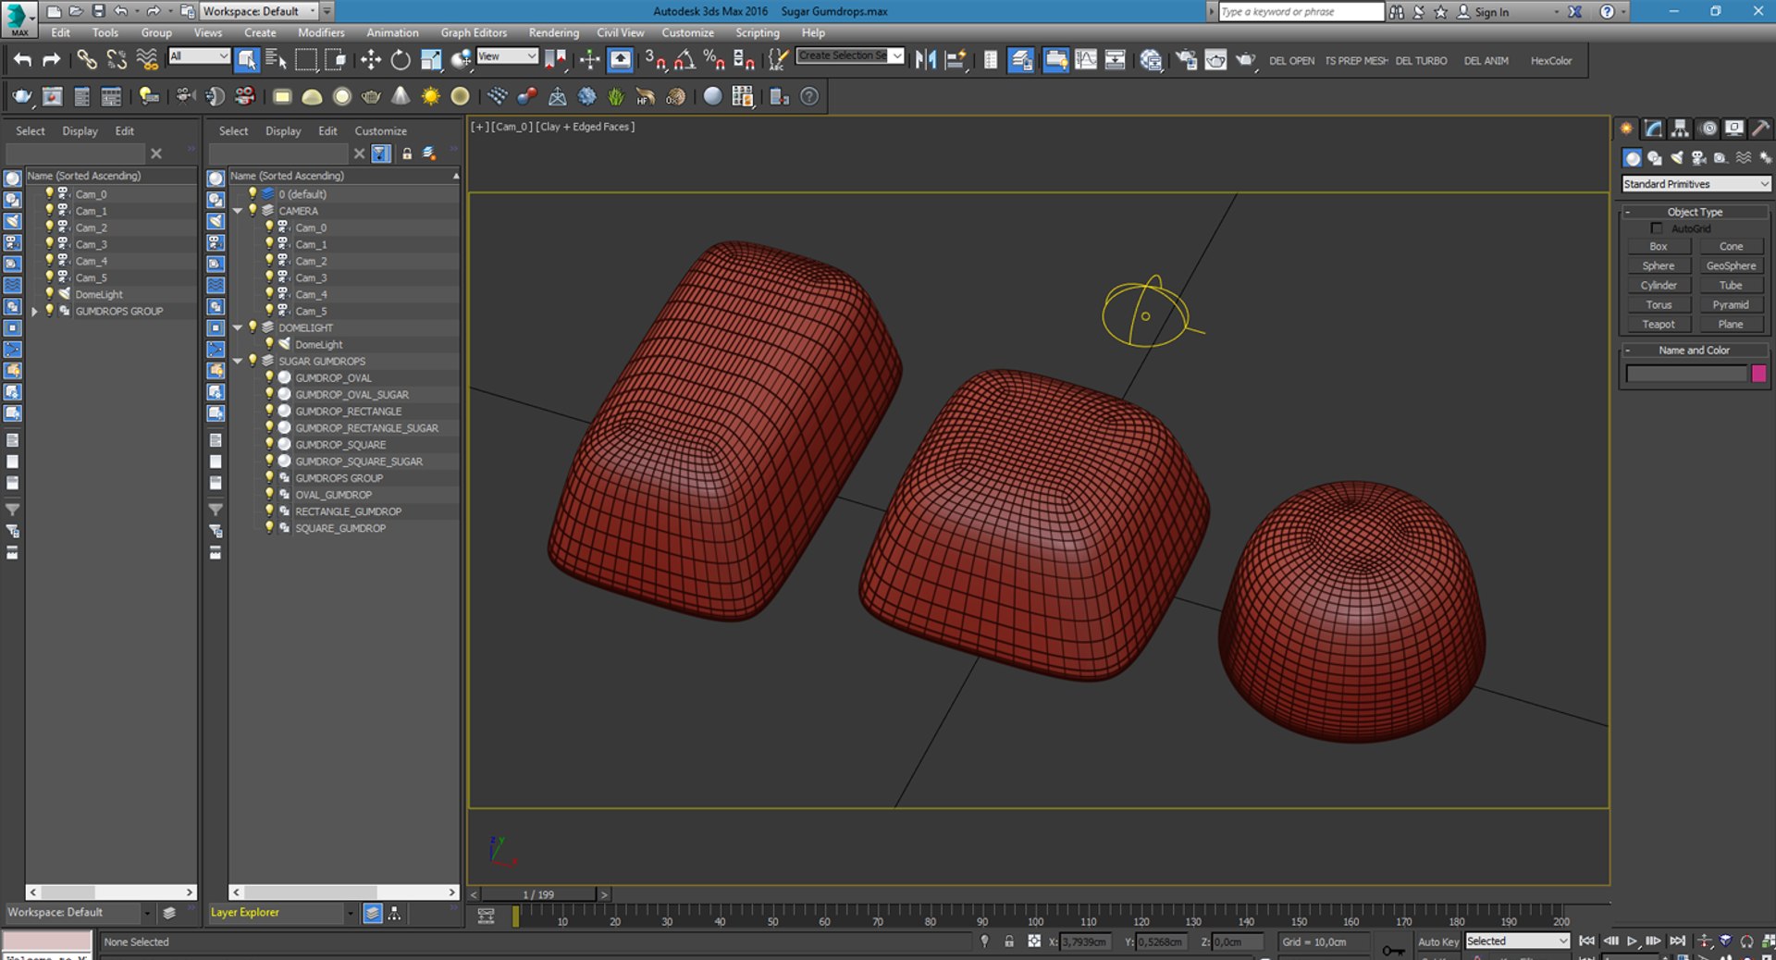Viewport: 1776px width, 960px height.
Task: Collapse the CAMERA layer
Action: point(238,211)
